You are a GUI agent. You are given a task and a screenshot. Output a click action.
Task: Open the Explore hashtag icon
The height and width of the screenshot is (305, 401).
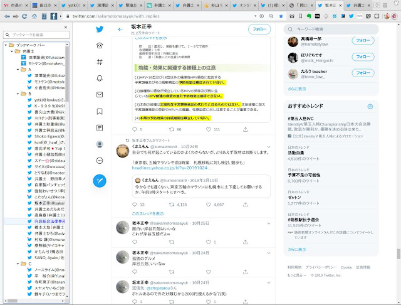pos(100,62)
